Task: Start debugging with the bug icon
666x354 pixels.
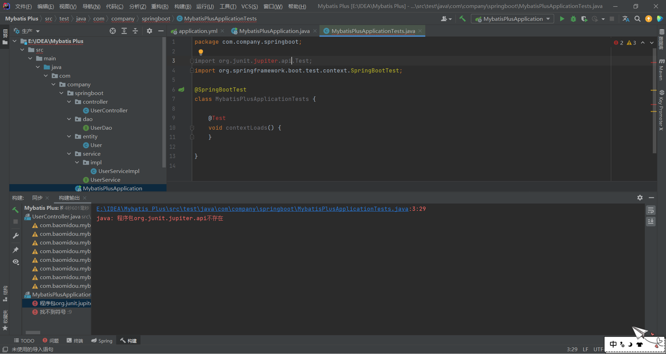Action: click(573, 19)
